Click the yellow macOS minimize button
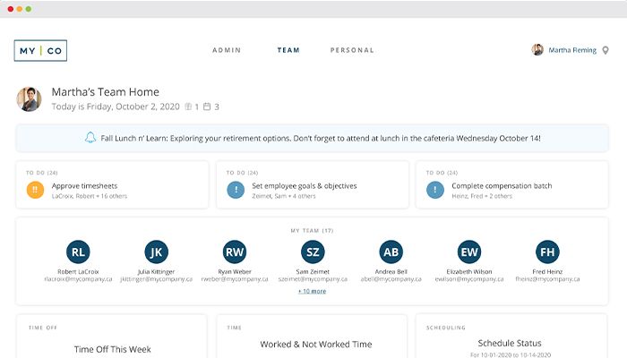627x358 pixels. (x=19, y=9)
